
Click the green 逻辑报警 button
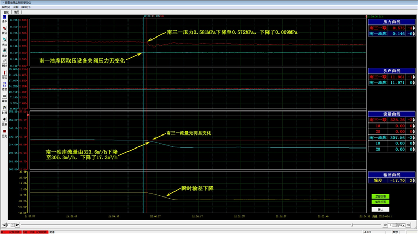click(380, 196)
